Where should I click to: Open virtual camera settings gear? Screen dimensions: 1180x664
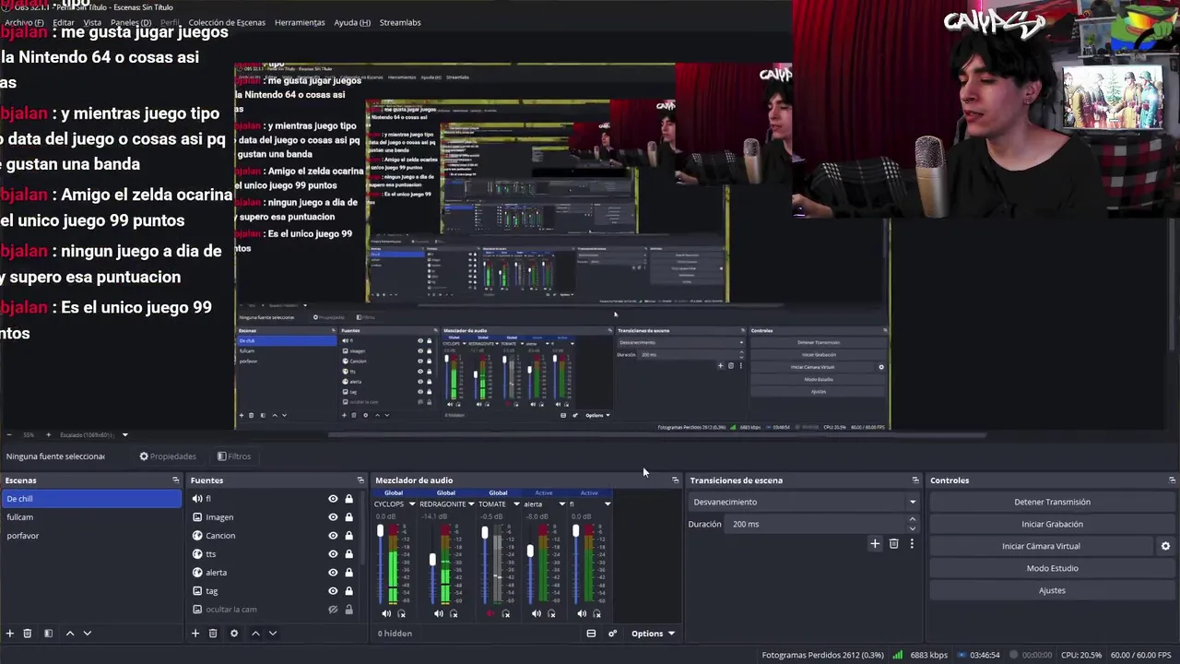1165,546
